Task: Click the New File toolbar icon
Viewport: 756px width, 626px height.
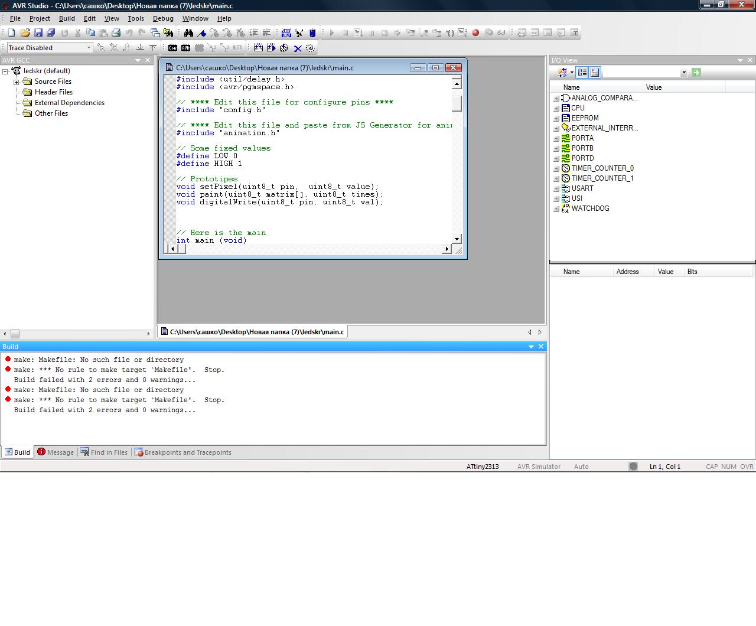Action: coord(12,33)
